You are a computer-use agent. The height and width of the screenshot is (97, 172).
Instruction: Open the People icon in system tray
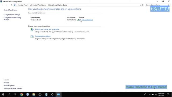145,95
